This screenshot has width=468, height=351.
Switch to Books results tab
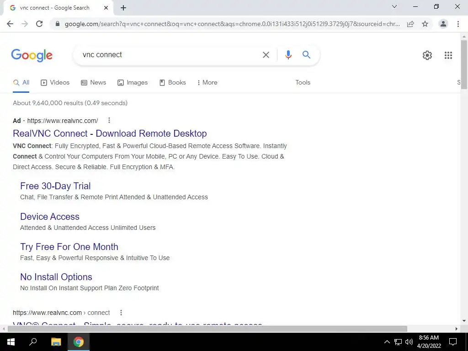pos(172,83)
